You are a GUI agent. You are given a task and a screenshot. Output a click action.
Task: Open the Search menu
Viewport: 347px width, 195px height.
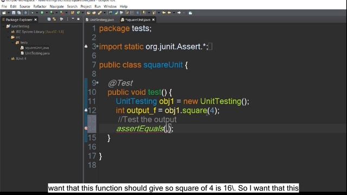coord(72,6)
